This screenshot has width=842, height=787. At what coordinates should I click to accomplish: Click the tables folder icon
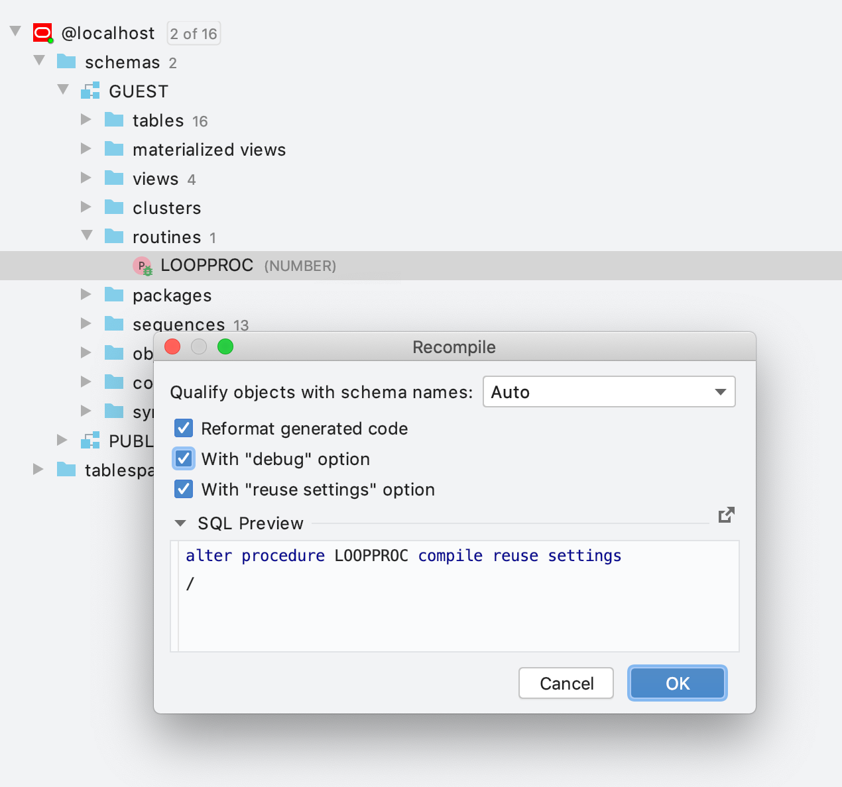pyautogui.click(x=114, y=120)
